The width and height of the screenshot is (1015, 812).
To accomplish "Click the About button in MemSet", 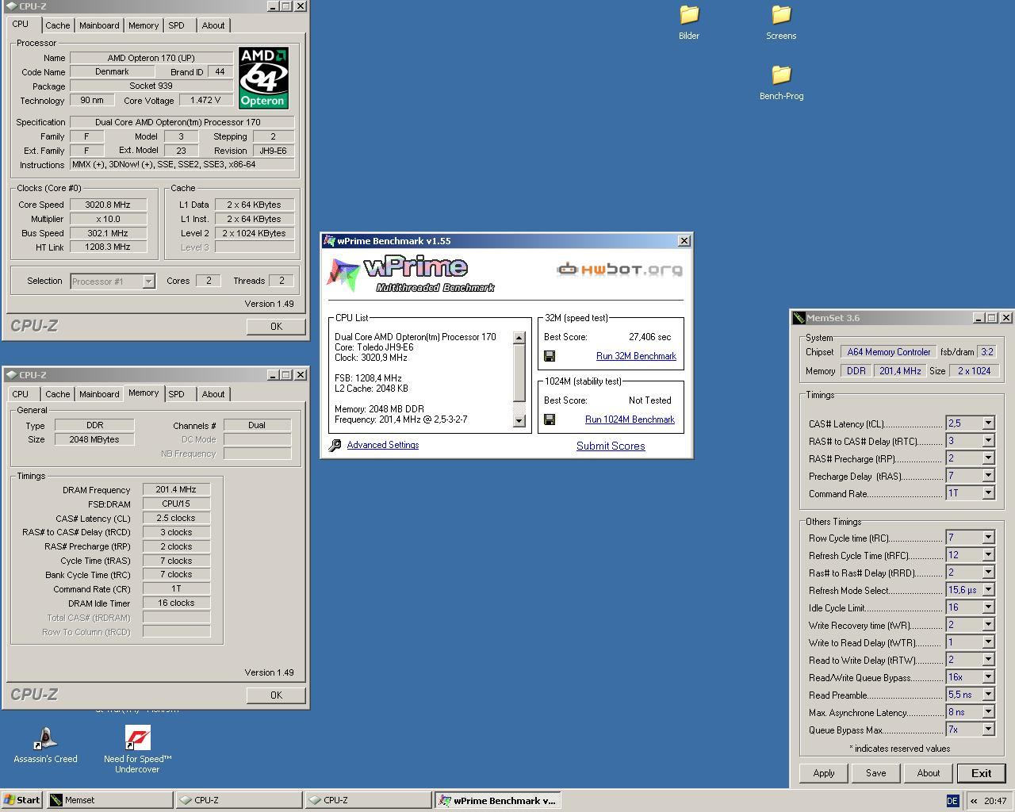I will click(929, 773).
